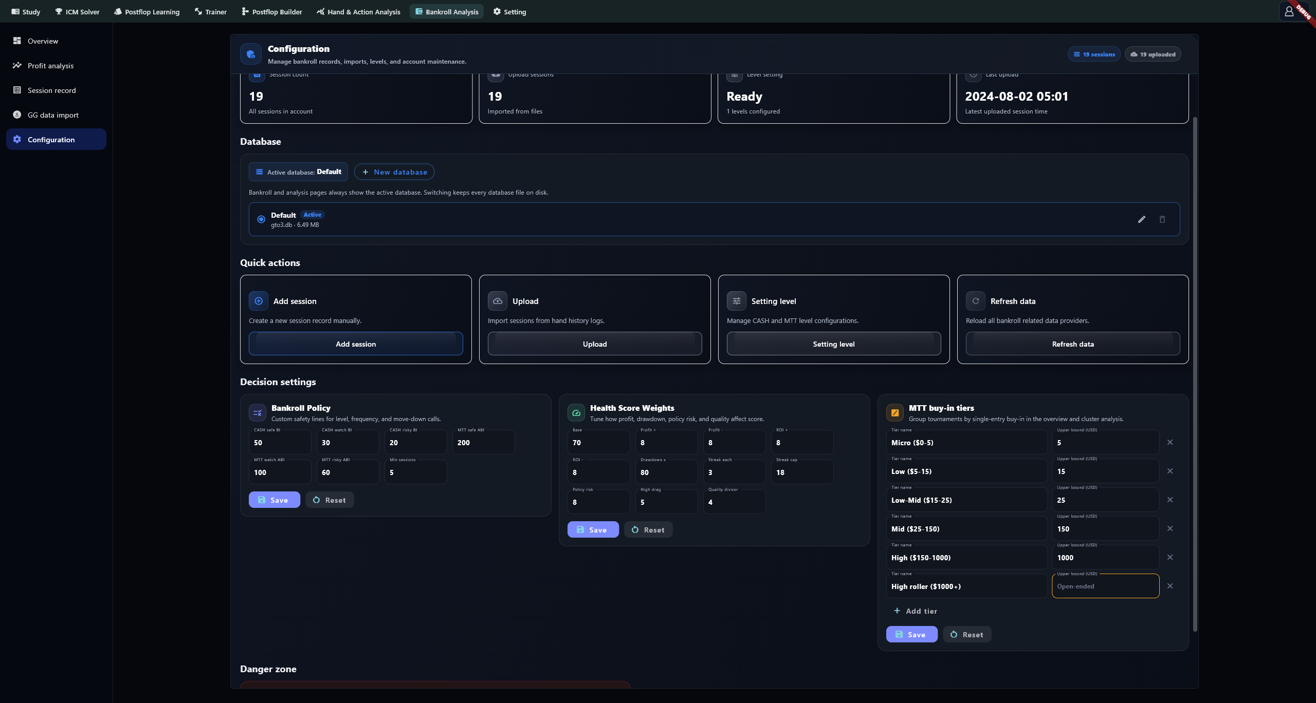Open the Study tab in top menu
The image size is (1316, 703).
tap(26, 11)
